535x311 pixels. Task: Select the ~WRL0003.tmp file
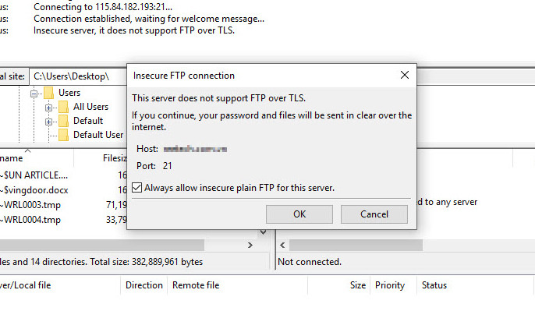tap(30, 205)
